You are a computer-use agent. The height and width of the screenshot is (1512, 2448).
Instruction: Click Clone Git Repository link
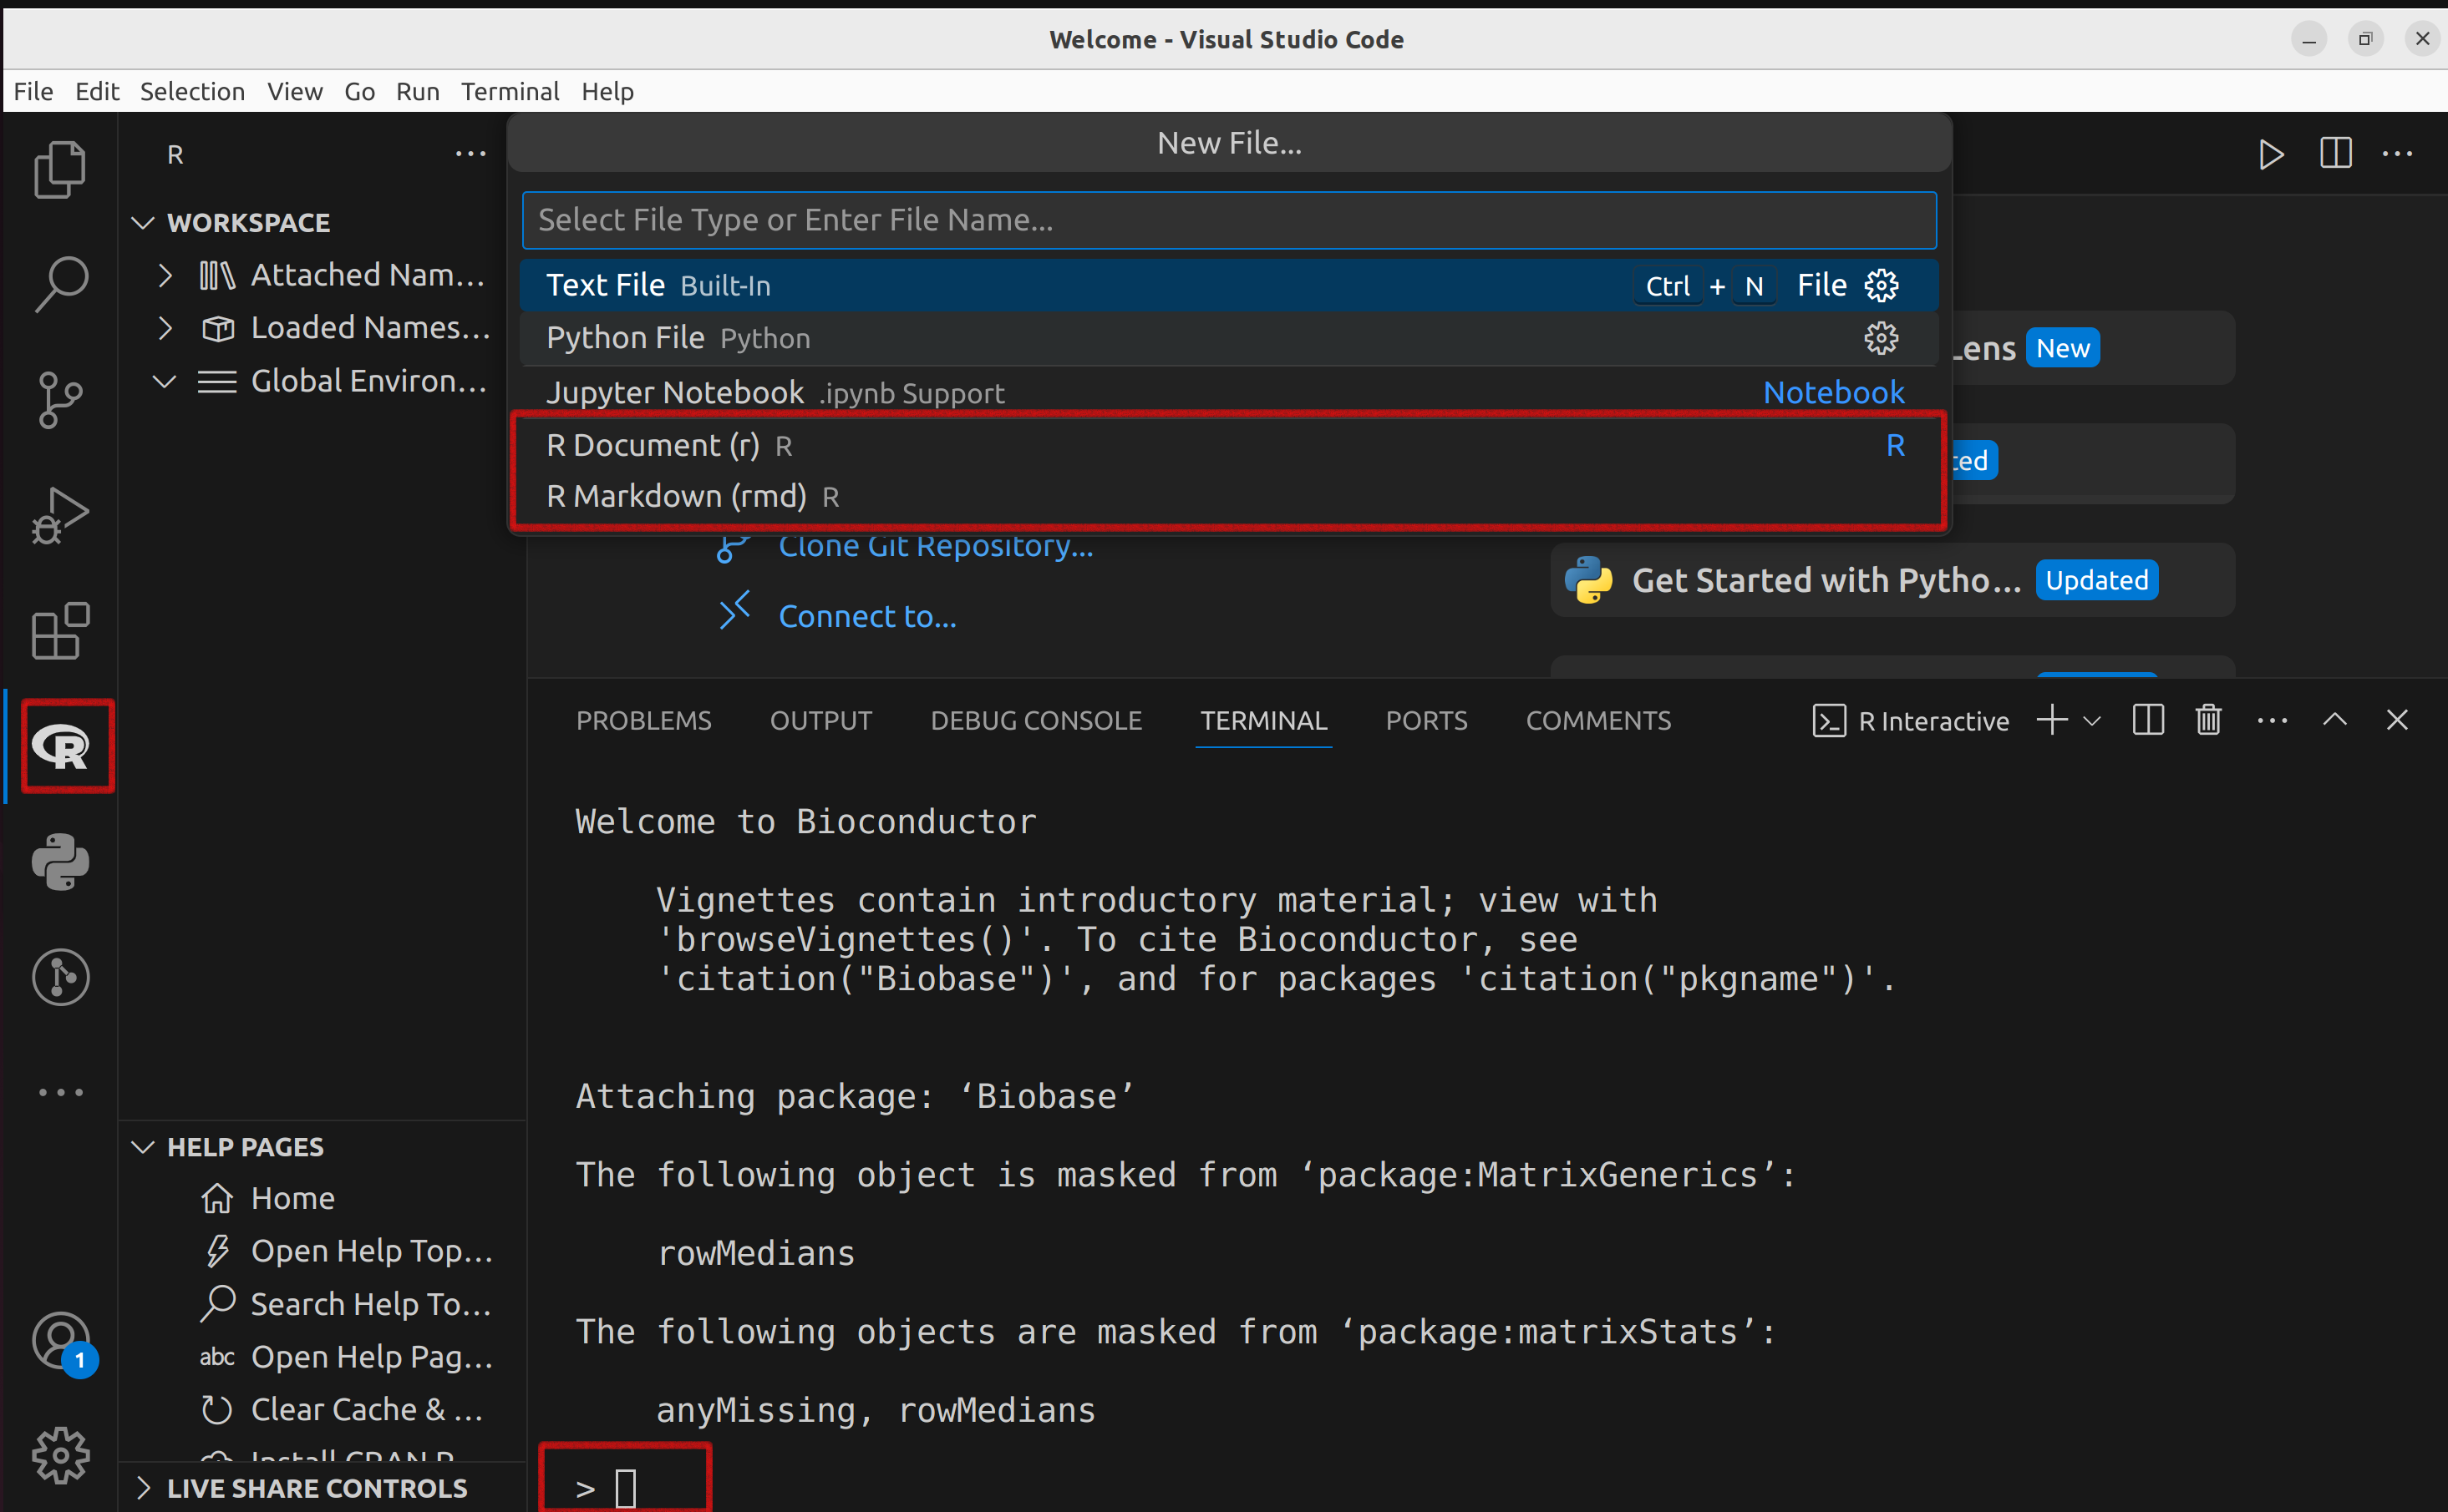pos(936,547)
